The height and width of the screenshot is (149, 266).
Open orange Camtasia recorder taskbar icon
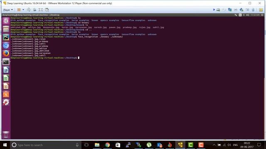click(201, 145)
